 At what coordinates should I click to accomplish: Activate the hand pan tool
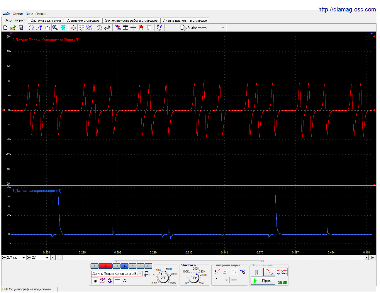coord(47,28)
